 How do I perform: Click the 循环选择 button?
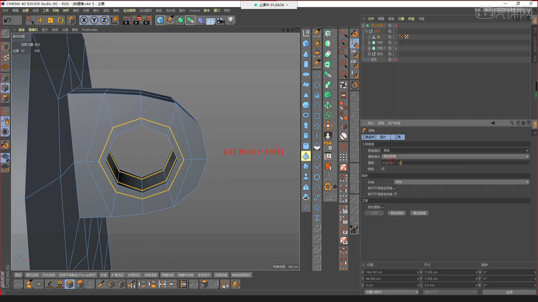coord(32,275)
